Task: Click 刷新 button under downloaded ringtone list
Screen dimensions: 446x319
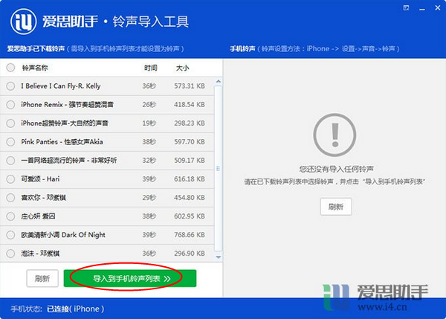Action: (42, 278)
